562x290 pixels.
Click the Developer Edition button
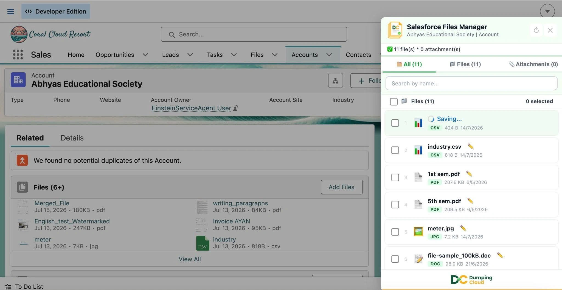click(56, 12)
